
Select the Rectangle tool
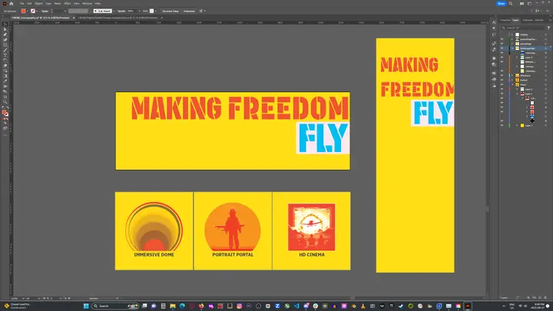[5, 45]
